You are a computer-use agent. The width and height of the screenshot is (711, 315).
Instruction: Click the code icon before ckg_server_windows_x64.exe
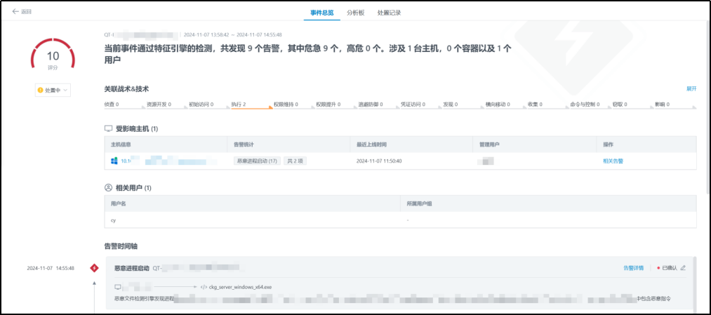(203, 287)
